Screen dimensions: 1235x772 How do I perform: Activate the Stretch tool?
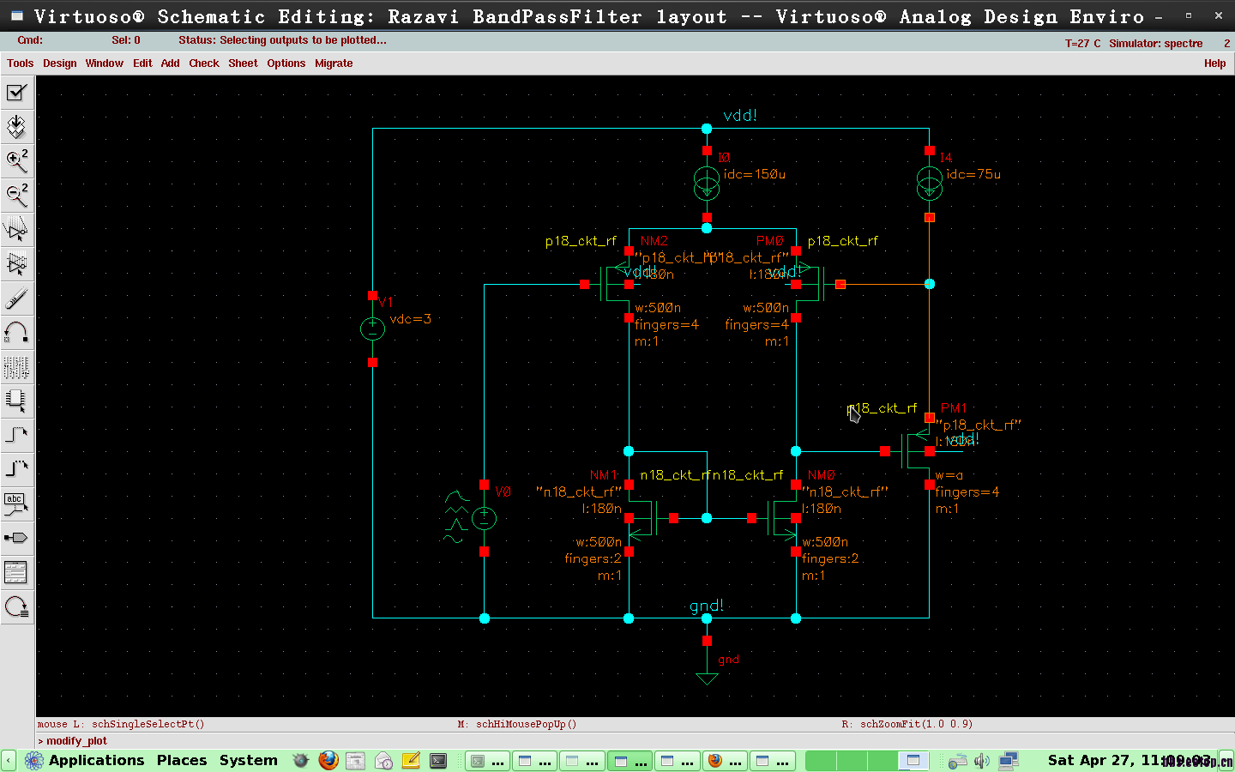click(x=16, y=230)
